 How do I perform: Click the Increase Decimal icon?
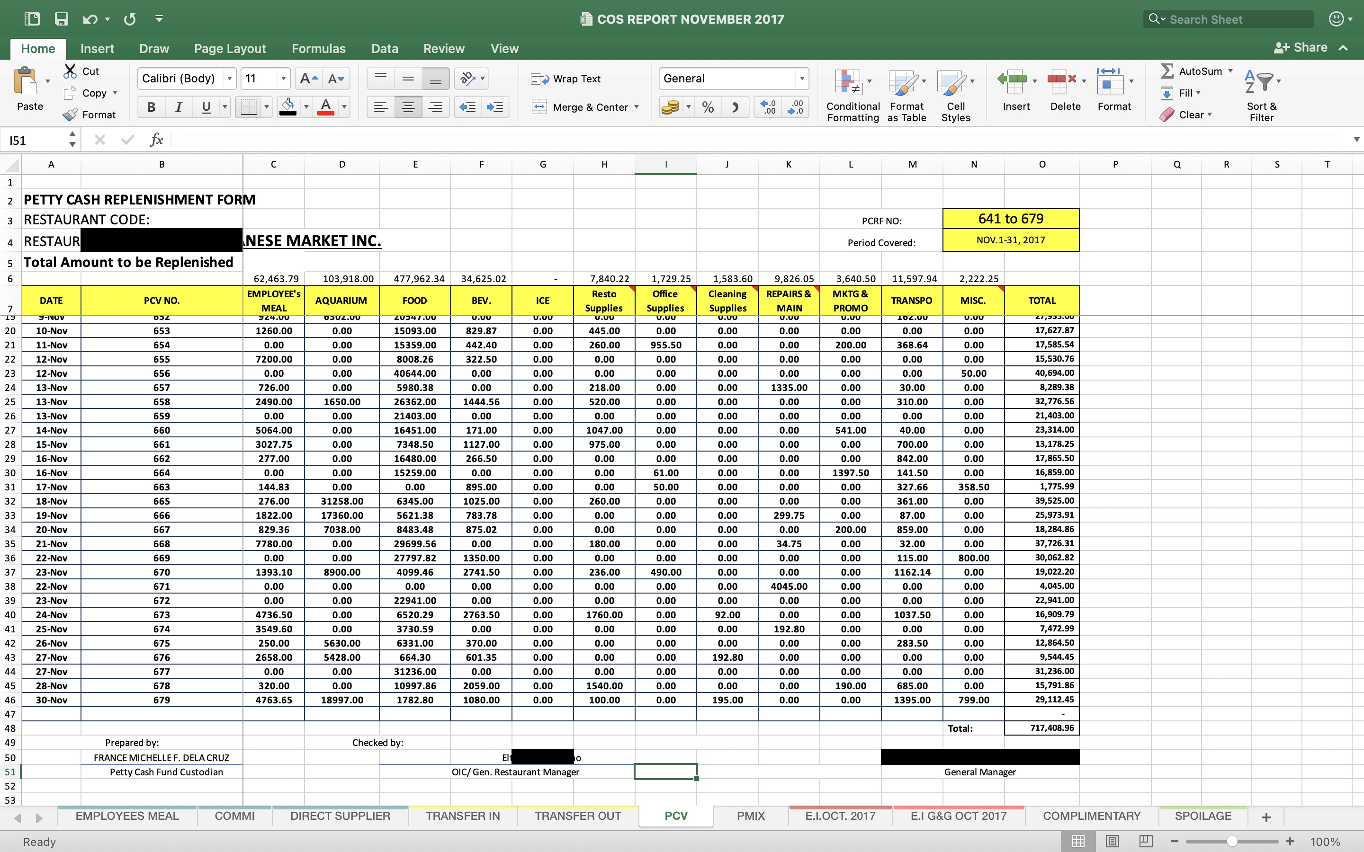click(768, 107)
